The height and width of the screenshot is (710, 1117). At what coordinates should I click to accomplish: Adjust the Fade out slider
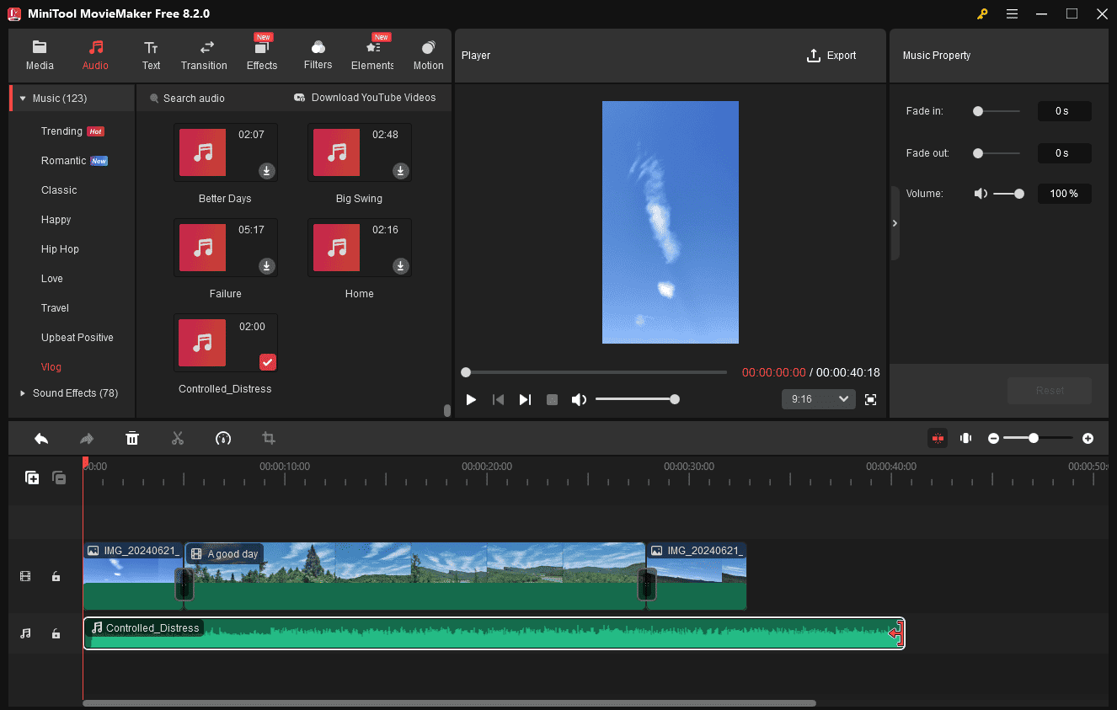pyautogui.click(x=997, y=153)
